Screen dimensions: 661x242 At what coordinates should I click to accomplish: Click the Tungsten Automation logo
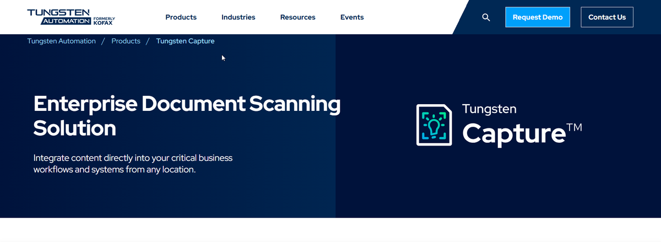72,17
